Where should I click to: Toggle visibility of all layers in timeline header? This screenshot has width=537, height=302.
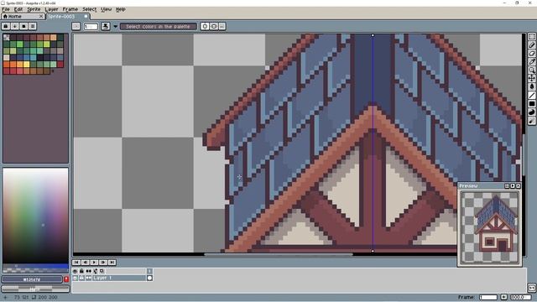point(75,271)
